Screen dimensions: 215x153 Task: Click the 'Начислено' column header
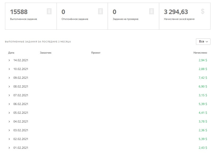200,53
